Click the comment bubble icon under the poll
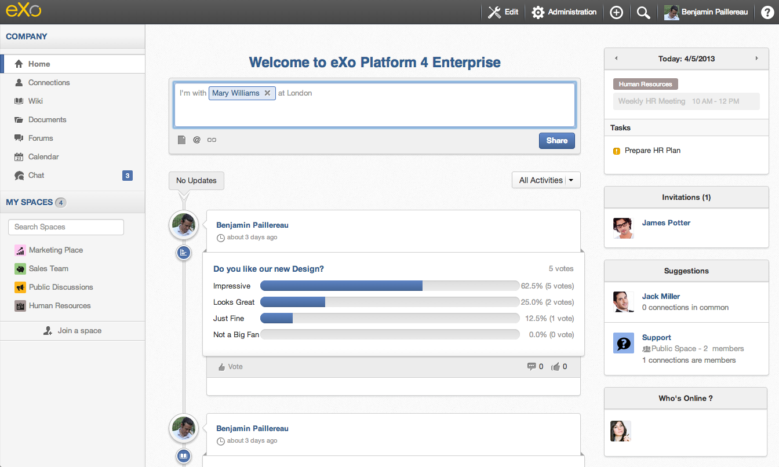 point(532,366)
